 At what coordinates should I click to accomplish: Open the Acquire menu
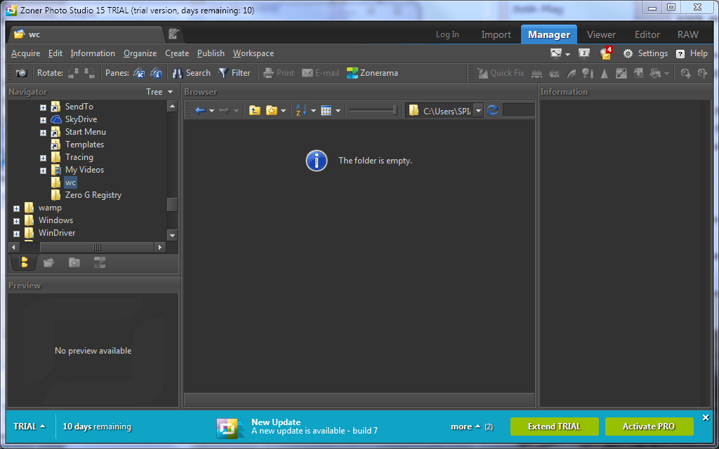coord(26,53)
